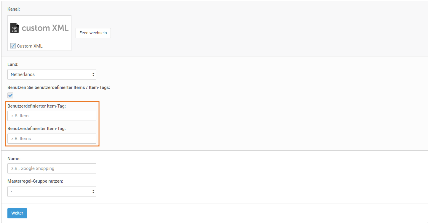The image size is (429, 224).
Task: Click the 'Masterregel-Gruppe nutzen:' label
Action: click(x=35, y=181)
